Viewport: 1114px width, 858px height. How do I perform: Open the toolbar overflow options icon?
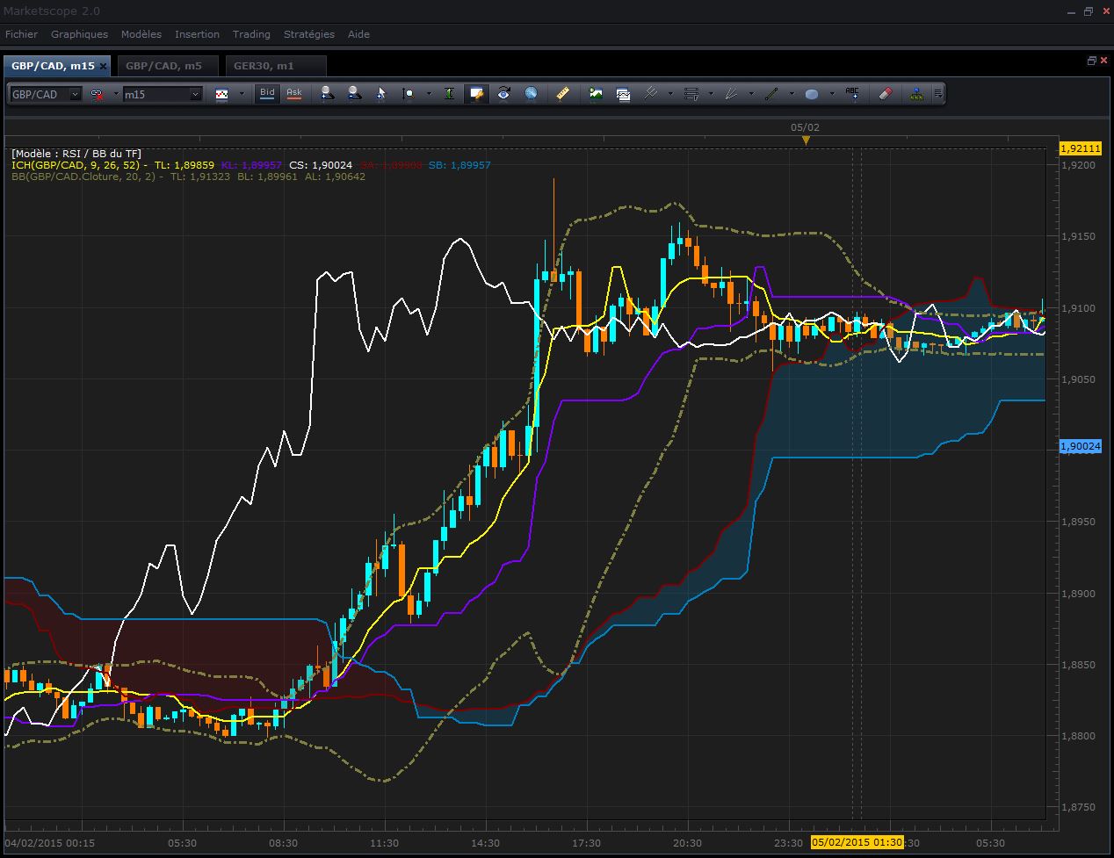[939, 93]
